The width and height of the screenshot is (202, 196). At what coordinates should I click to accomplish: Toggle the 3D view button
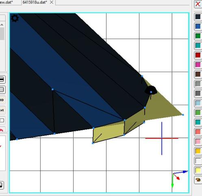pyautogui.click(x=2, y=100)
